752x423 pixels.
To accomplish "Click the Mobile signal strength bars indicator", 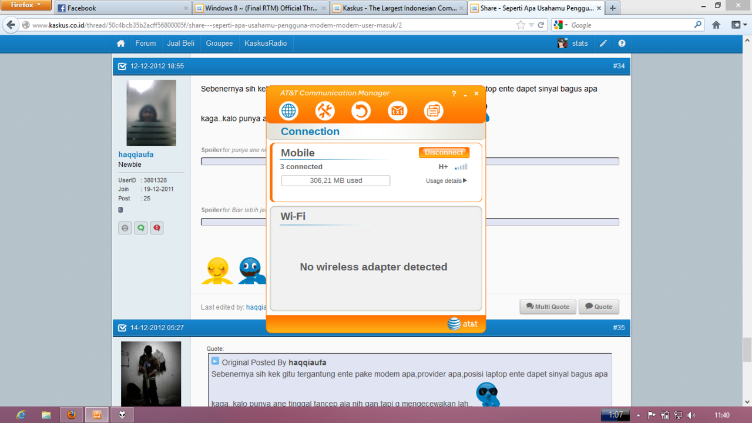I will tap(461, 167).
